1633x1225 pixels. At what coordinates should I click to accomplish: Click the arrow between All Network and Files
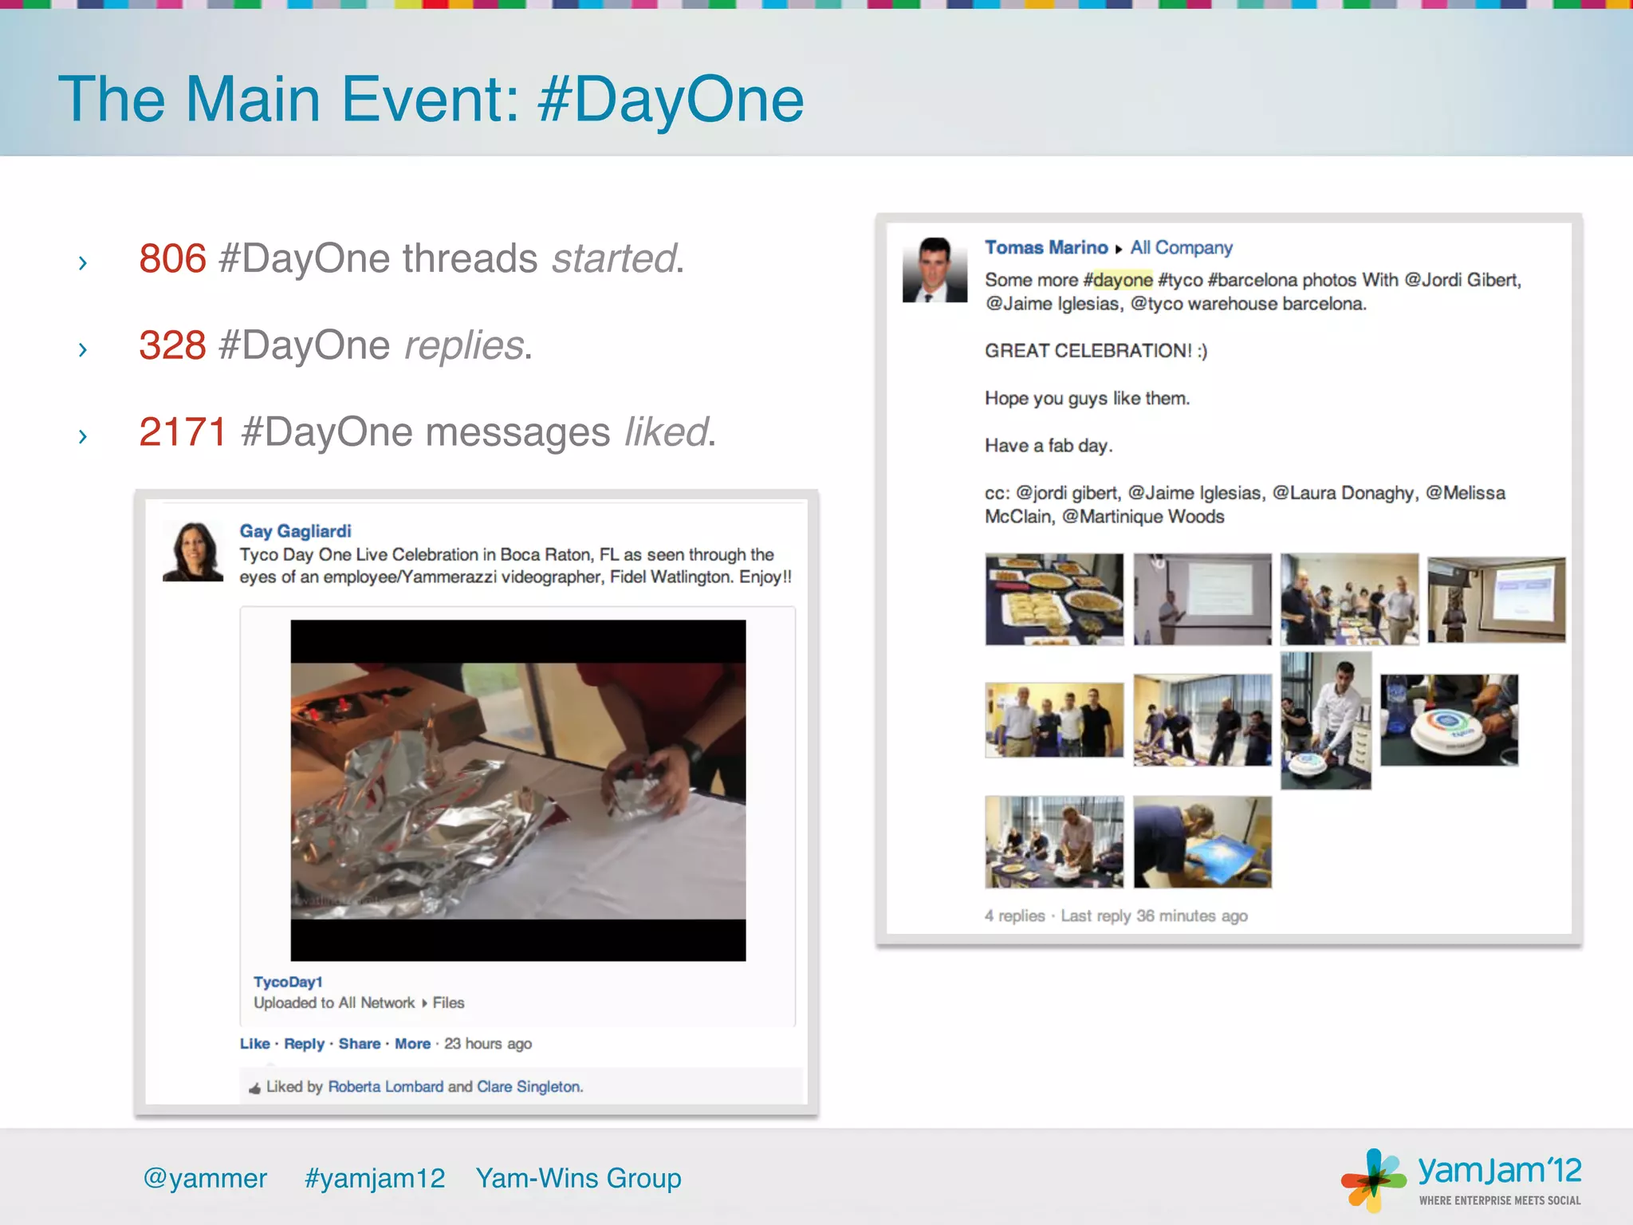(x=424, y=1003)
